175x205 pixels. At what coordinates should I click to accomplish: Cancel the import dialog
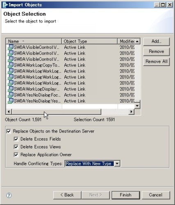pyautogui.click(x=156, y=195)
